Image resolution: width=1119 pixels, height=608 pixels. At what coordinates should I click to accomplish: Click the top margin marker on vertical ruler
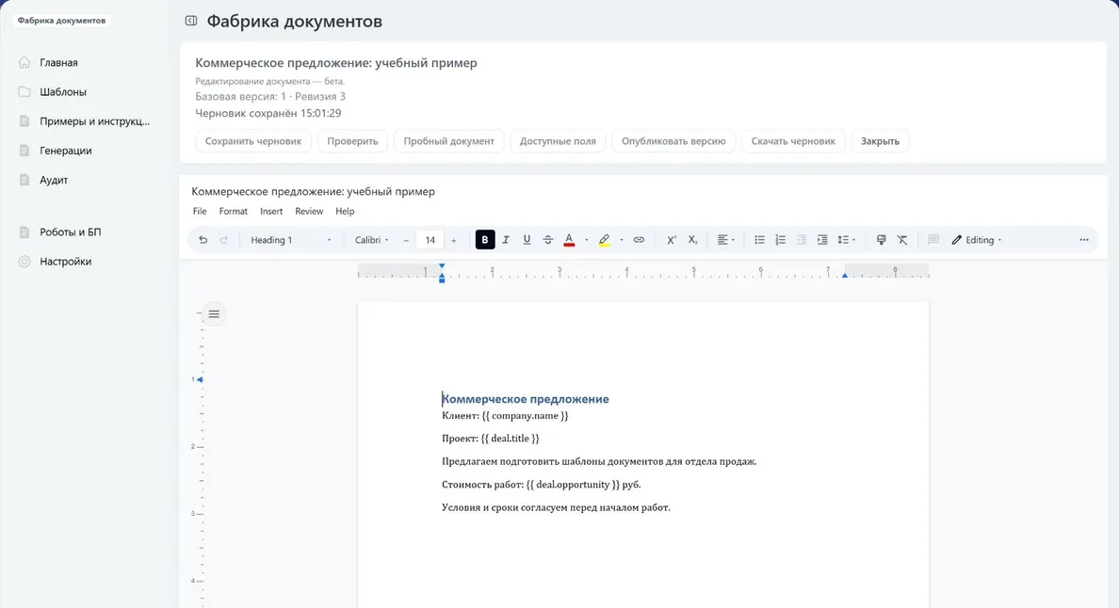[x=200, y=380]
